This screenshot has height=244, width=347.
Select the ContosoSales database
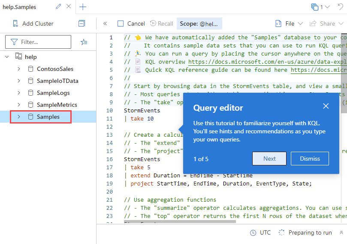pos(55,69)
